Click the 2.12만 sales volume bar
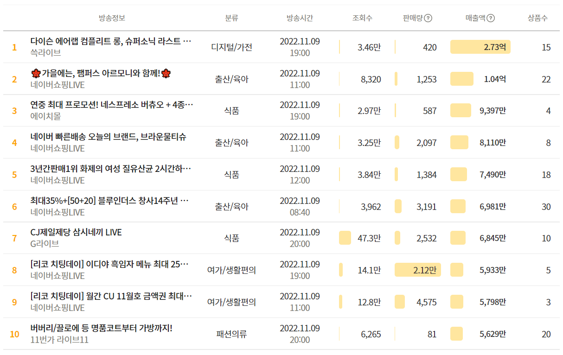Screen dimensions: 563x355 (x=417, y=270)
